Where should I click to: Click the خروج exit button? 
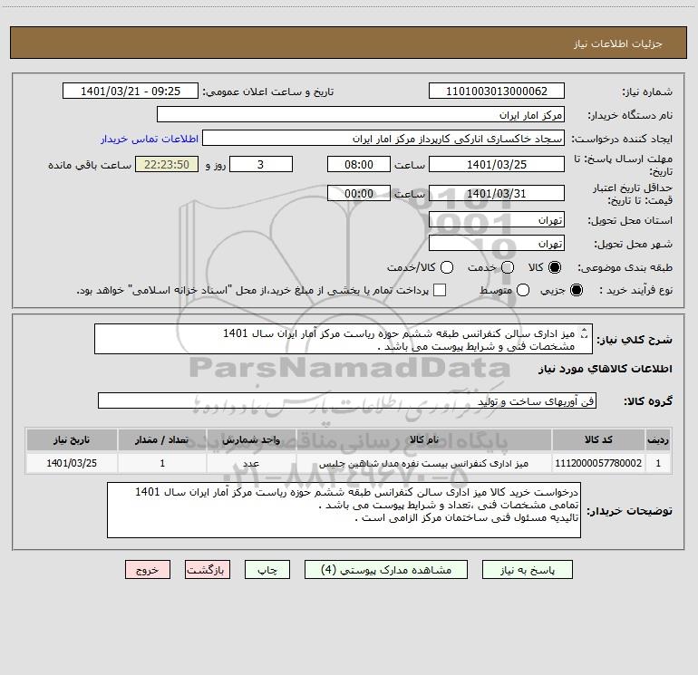pyautogui.click(x=148, y=570)
